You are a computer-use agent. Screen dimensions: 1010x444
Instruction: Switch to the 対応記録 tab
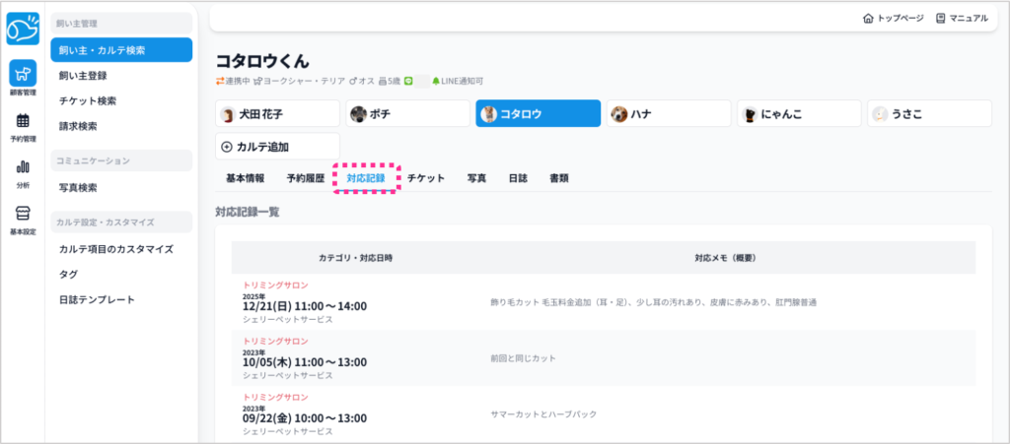pos(366,178)
